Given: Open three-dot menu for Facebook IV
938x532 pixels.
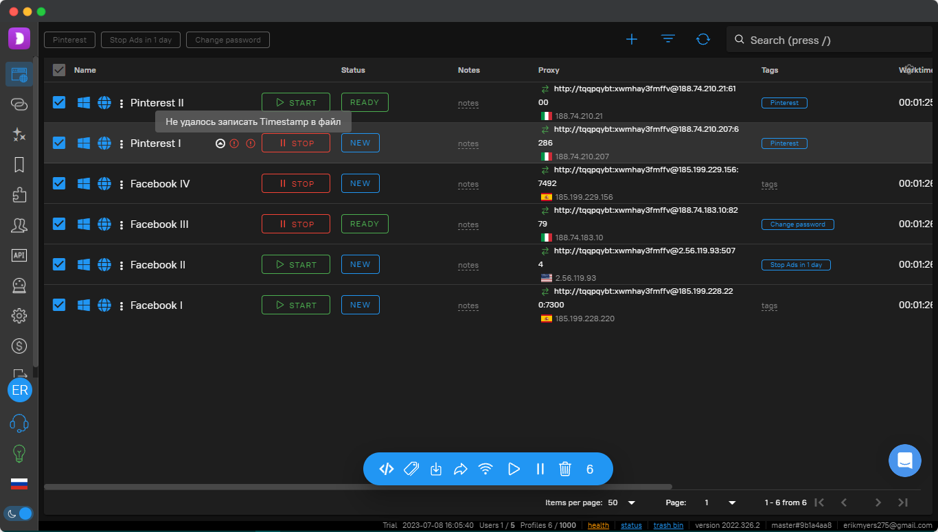Looking at the screenshot, I should tap(122, 184).
